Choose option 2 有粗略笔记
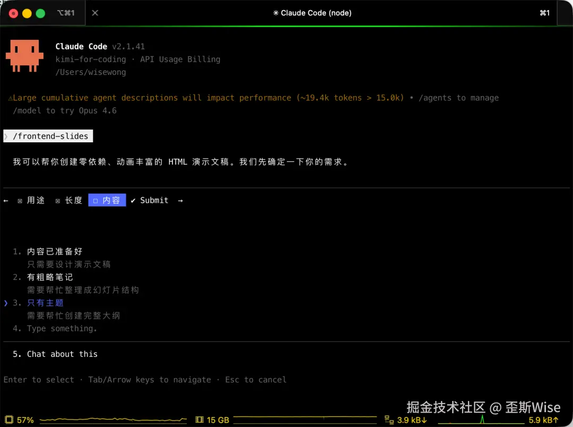The width and height of the screenshot is (573, 427). point(50,277)
